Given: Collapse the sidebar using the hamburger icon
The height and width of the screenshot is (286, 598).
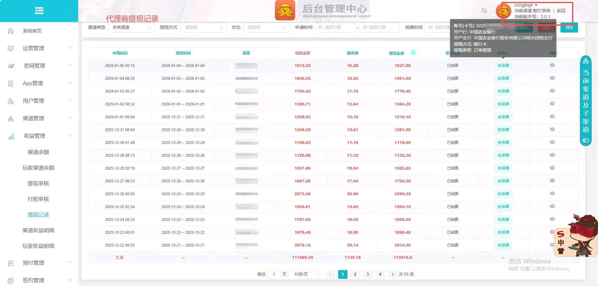Looking at the screenshot, I should [x=39, y=10].
